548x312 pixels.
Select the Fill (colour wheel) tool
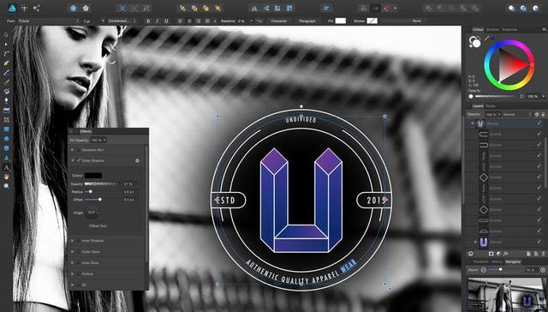click(6, 92)
